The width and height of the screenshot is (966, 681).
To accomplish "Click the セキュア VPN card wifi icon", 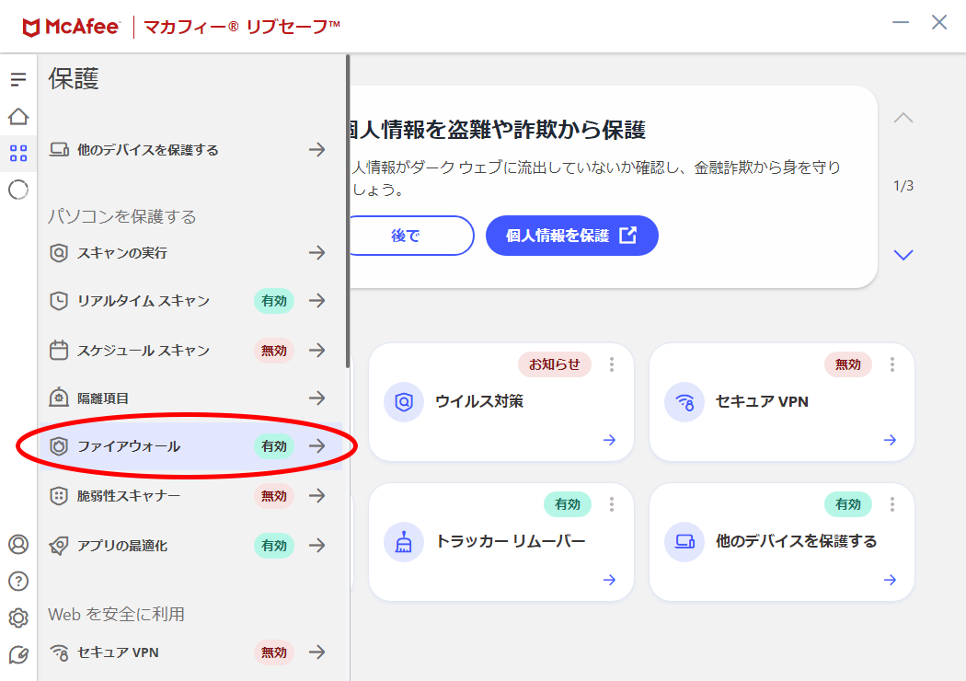I will [x=684, y=402].
